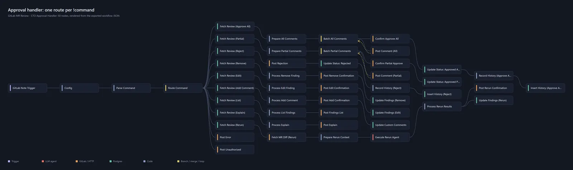
Task: Select Fetch Review (Approve All) node
Action: pyautogui.click(x=235, y=26)
